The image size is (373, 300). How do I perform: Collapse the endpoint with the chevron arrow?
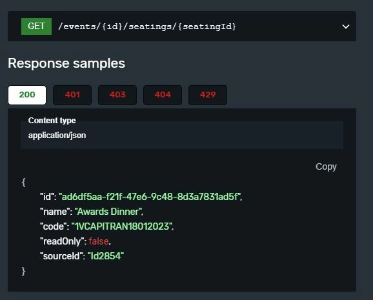[x=346, y=26]
